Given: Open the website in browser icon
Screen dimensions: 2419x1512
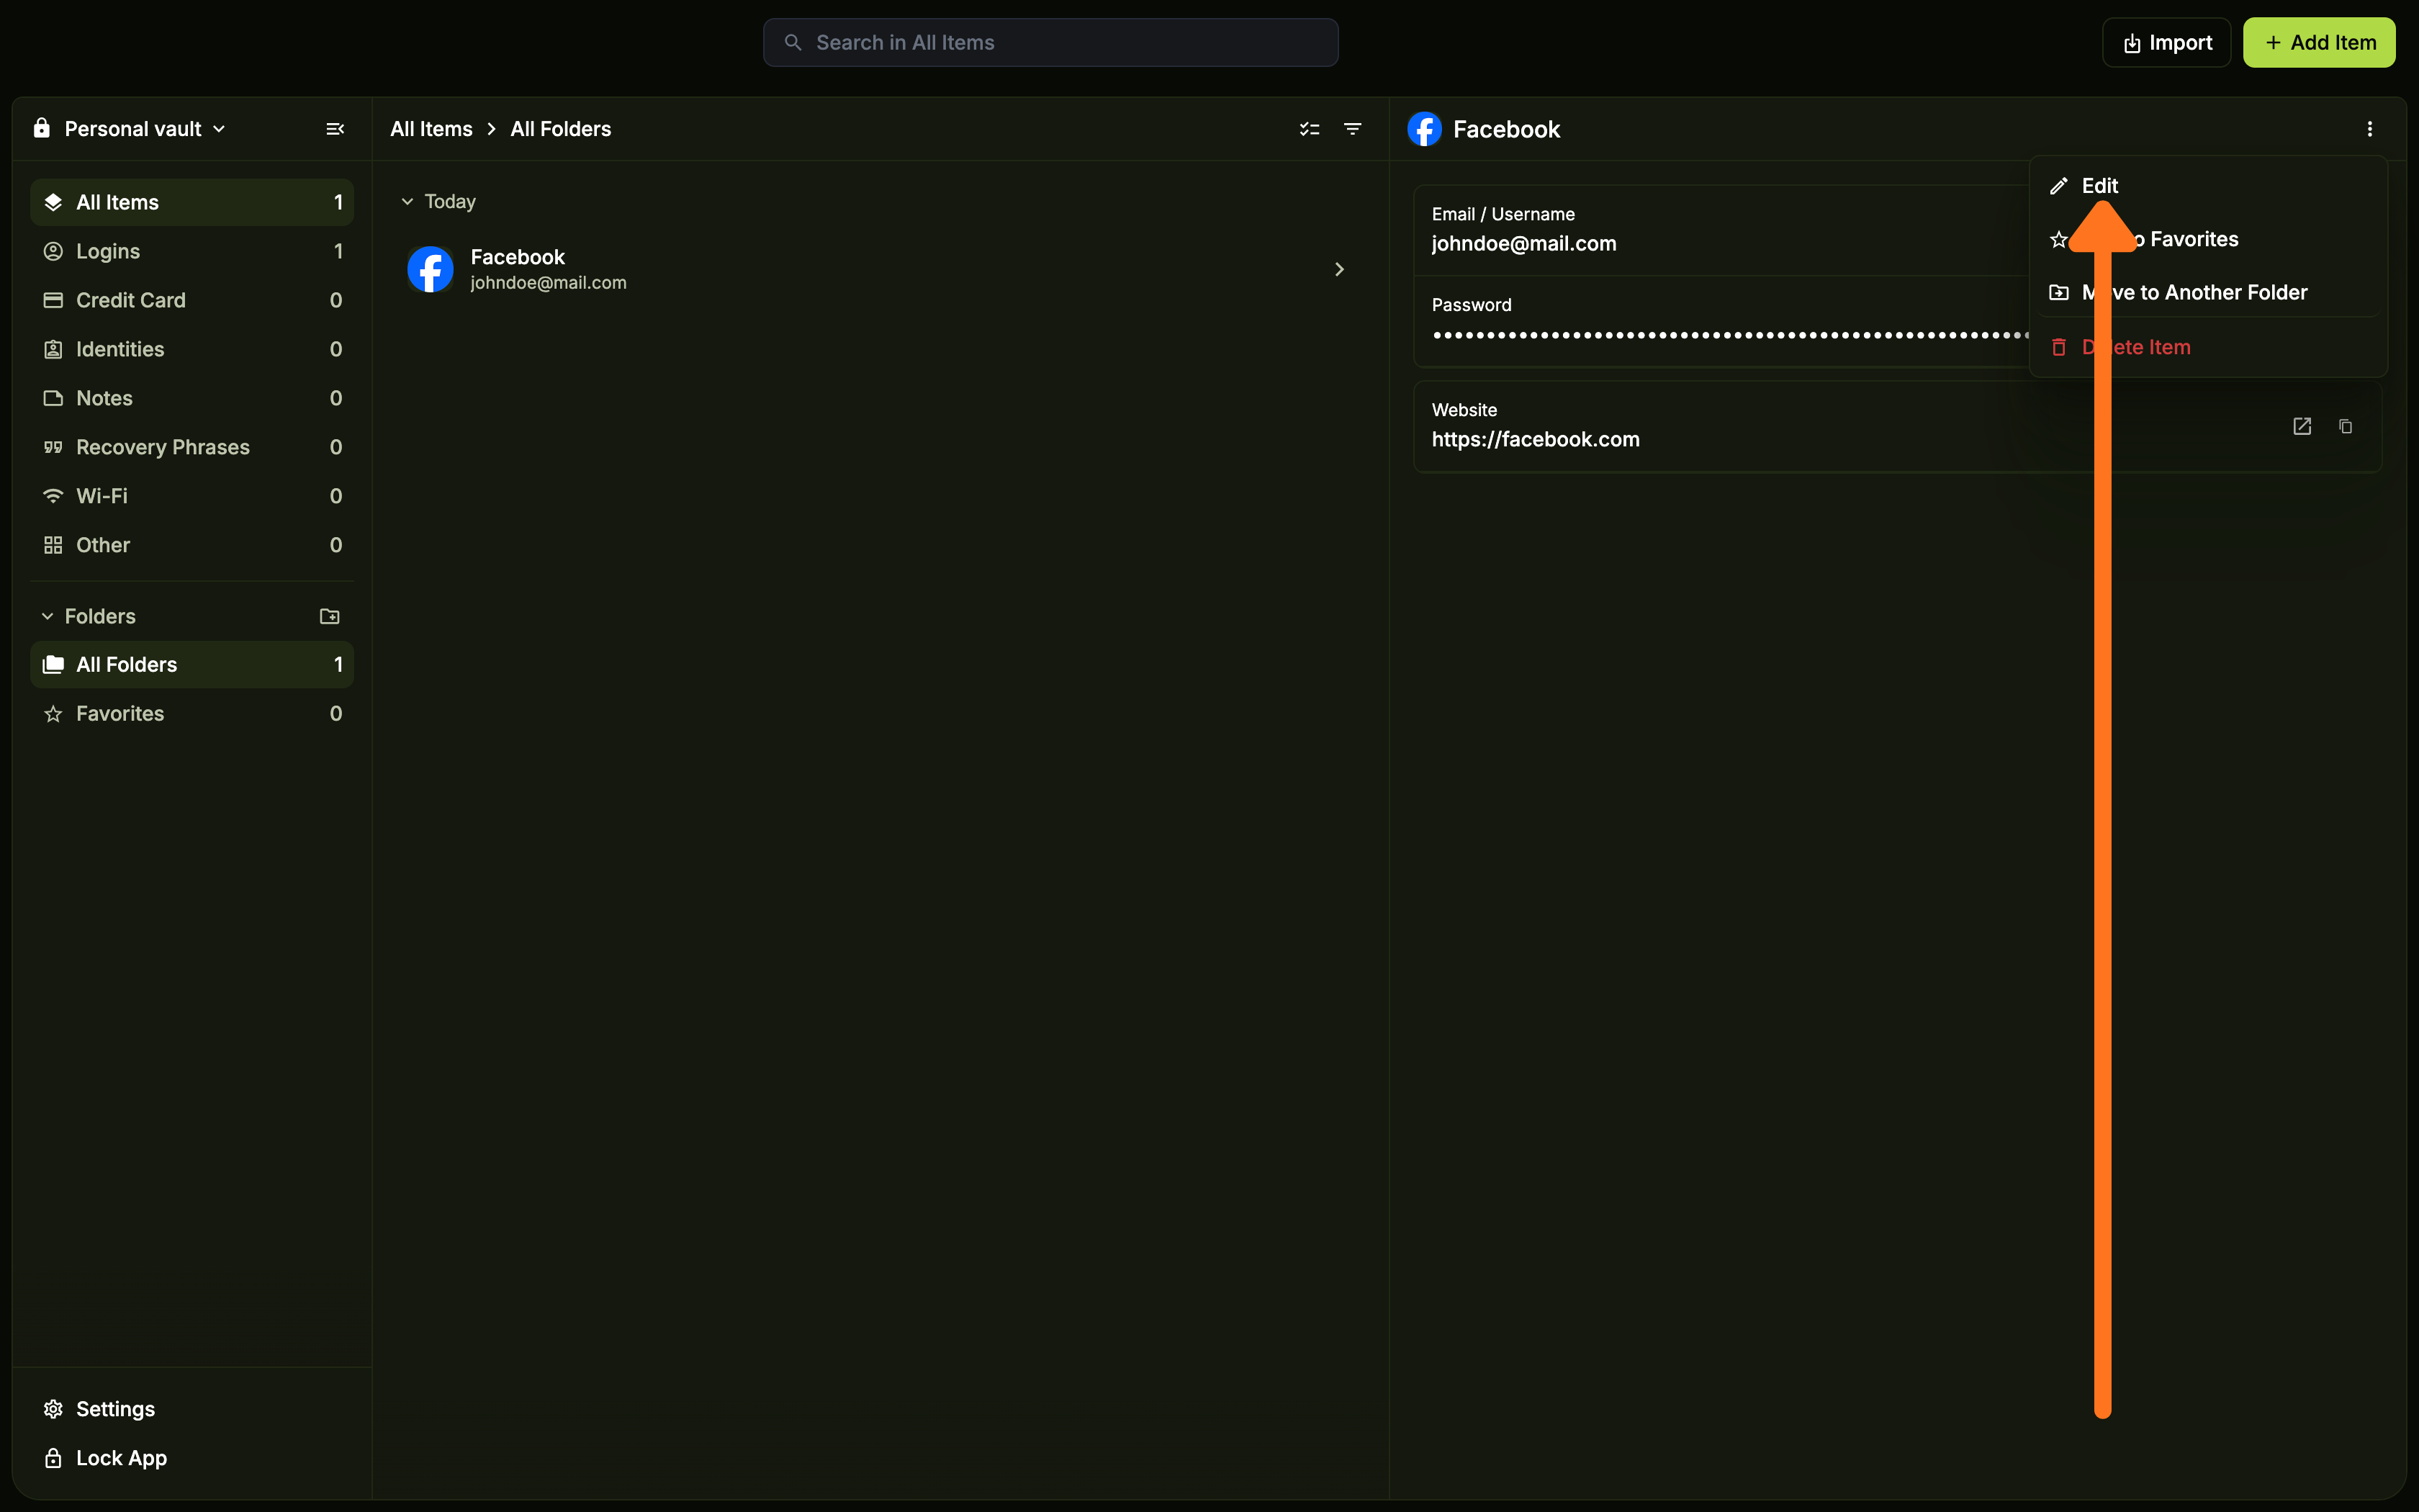Looking at the screenshot, I should point(2302,426).
